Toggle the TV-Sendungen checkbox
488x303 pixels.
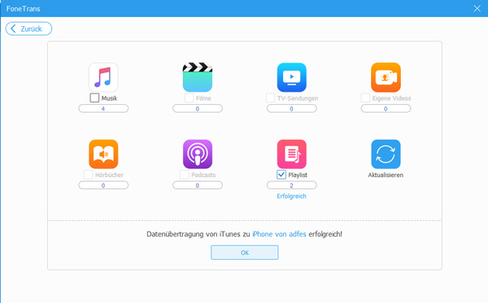click(x=270, y=98)
